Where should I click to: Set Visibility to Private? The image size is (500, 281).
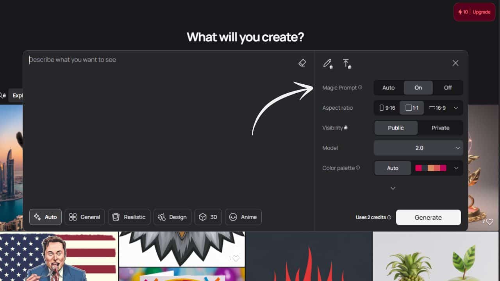point(440,128)
